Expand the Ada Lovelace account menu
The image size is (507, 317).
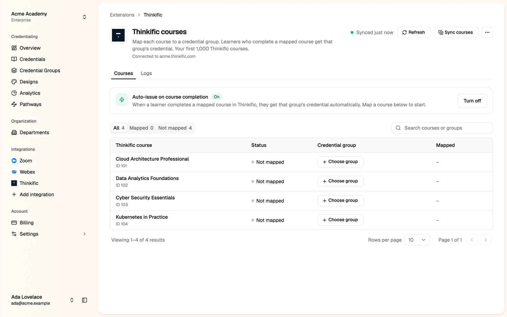[x=72, y=300]
